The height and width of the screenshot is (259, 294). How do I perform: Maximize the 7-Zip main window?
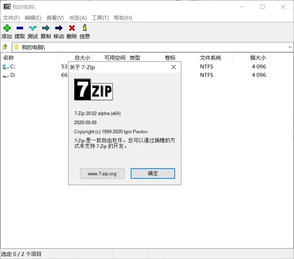click(263, 7)
